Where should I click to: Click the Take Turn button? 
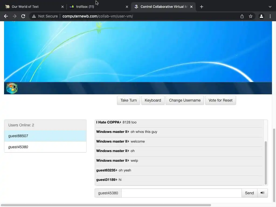[x=129, y=100]
